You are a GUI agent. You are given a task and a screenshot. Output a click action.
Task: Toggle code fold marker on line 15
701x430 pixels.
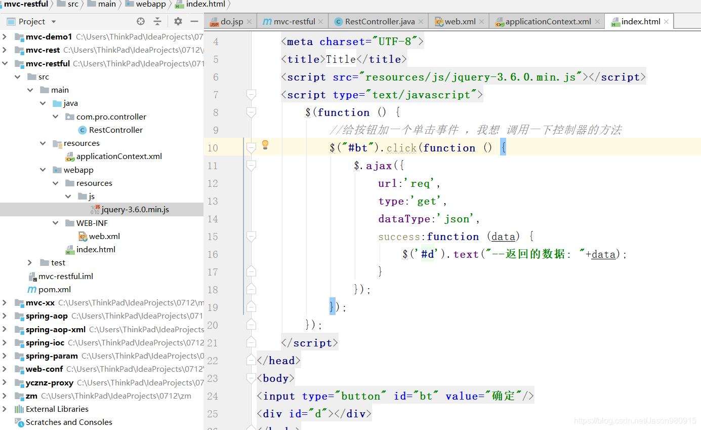pos(251,236)
